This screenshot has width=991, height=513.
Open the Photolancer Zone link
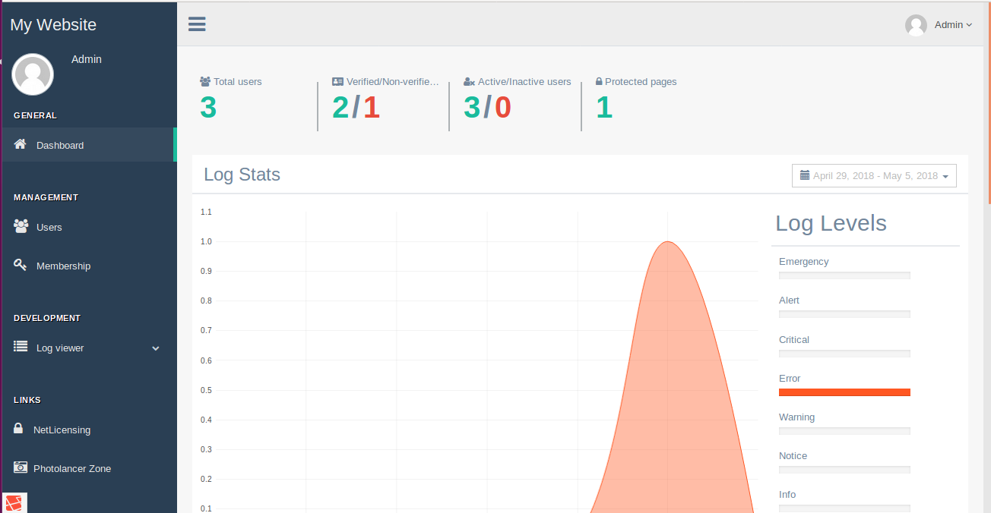point(89,468)
